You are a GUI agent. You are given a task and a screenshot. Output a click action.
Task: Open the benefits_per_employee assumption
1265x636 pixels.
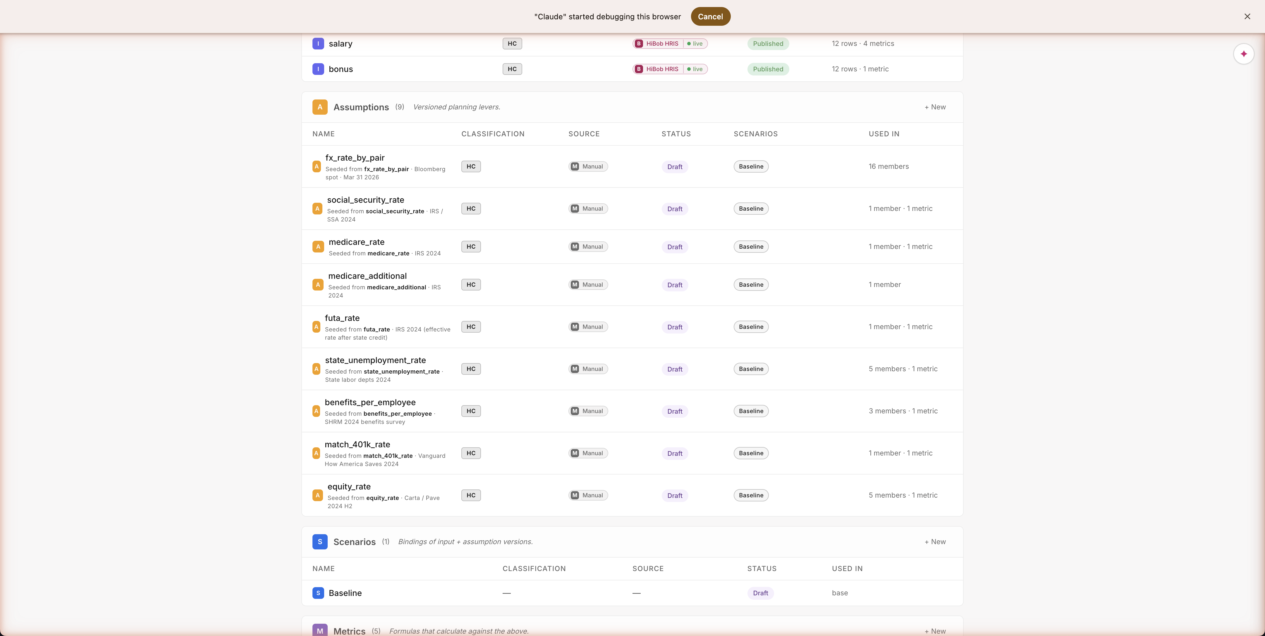point(632,411)
